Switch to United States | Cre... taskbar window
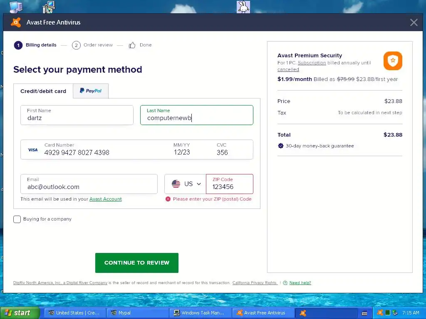This screenshot has width=426, height=319. 75,313
